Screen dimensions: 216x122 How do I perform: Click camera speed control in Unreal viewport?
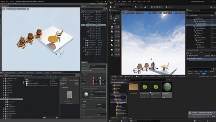[x=180, y=13]
